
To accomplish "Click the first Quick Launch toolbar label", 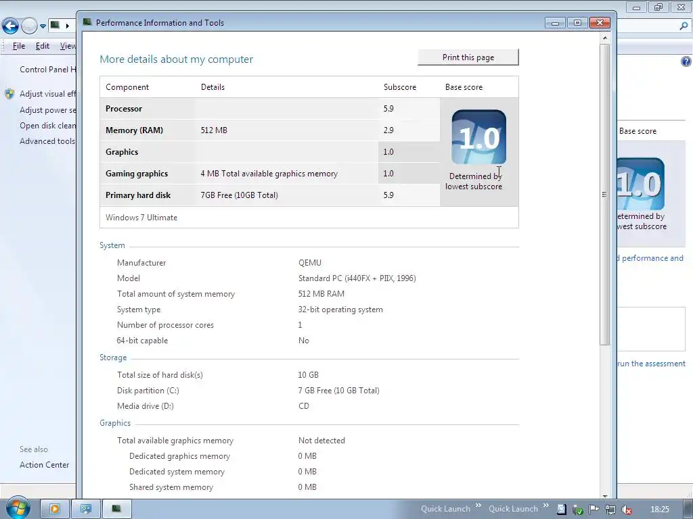I will click(445, 509).
